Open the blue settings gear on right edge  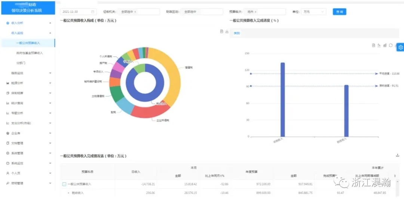click(401, 47)
